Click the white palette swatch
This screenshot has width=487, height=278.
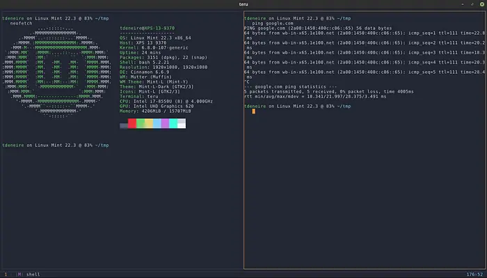pos(182,123)
